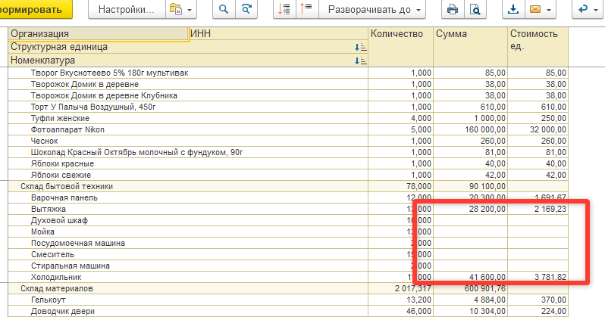Click the 600 901,76 sum for Склад материалов
This screenshot has height=317, width=605.
coord(470,288)
